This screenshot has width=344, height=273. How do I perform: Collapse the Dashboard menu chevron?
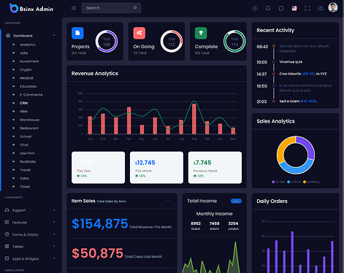[x=54, y=35]
